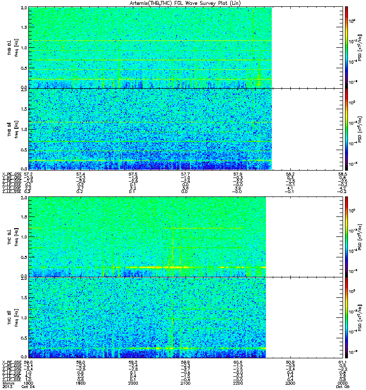Click the 0.5 tick on THC B-parallel axis

pyautogui.click(x=24, y=338)
